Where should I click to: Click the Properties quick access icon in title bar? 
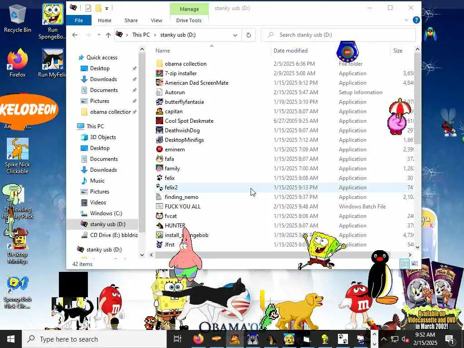(x=88, y=8)
